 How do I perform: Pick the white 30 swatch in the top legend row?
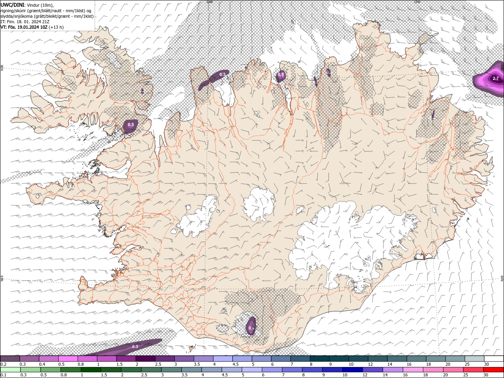494,359
